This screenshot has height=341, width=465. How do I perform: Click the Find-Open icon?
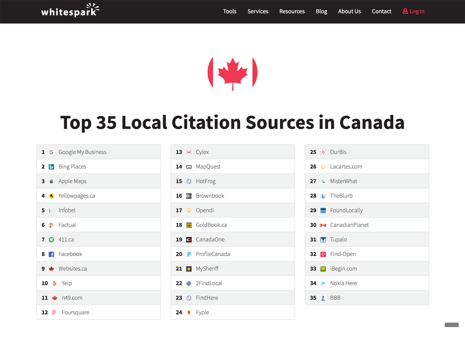[323, 254]
